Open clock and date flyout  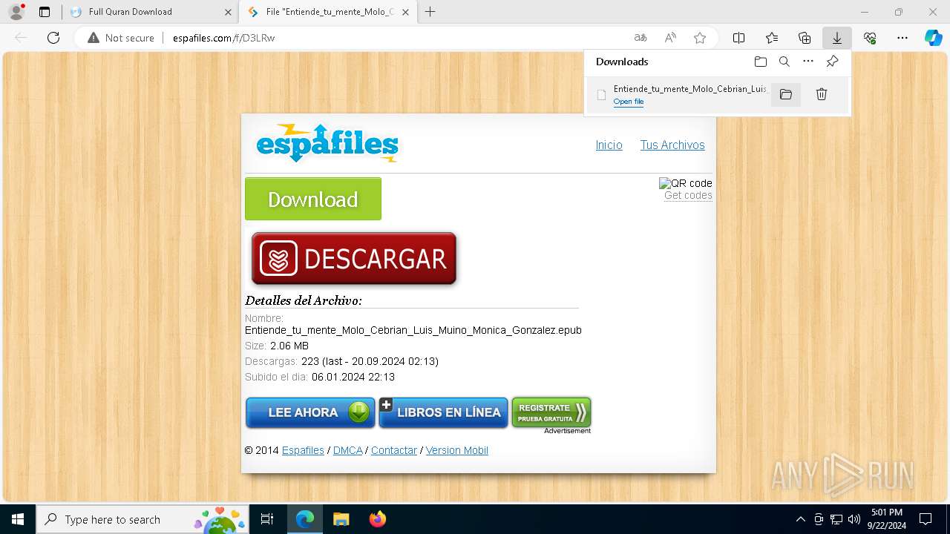(x=887, y=519)
